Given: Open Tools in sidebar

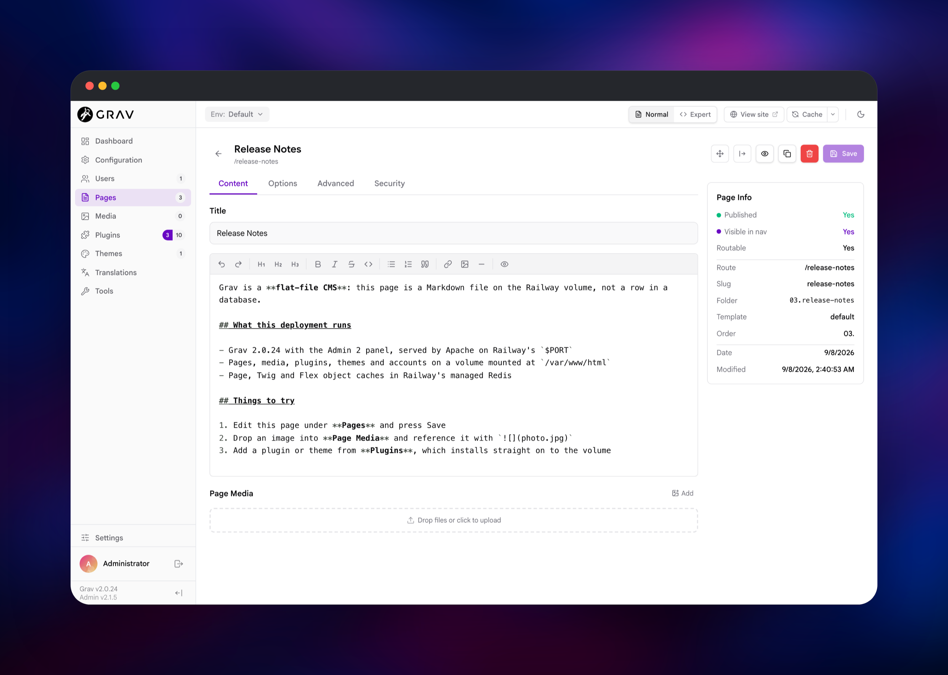Looking at the screenshot, I should tap(133, 291).
